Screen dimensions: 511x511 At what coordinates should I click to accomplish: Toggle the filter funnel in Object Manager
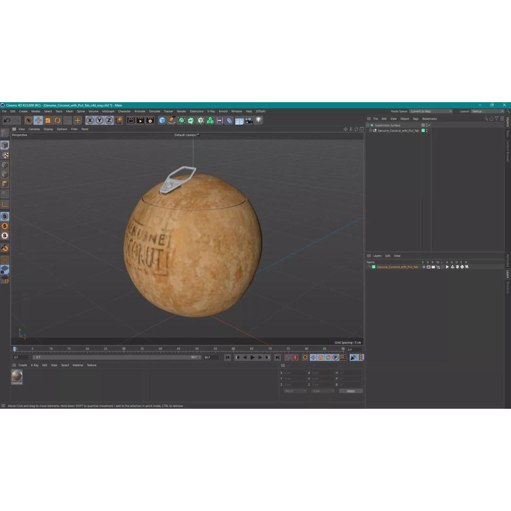pyautogui.click(x=497, y=119)
